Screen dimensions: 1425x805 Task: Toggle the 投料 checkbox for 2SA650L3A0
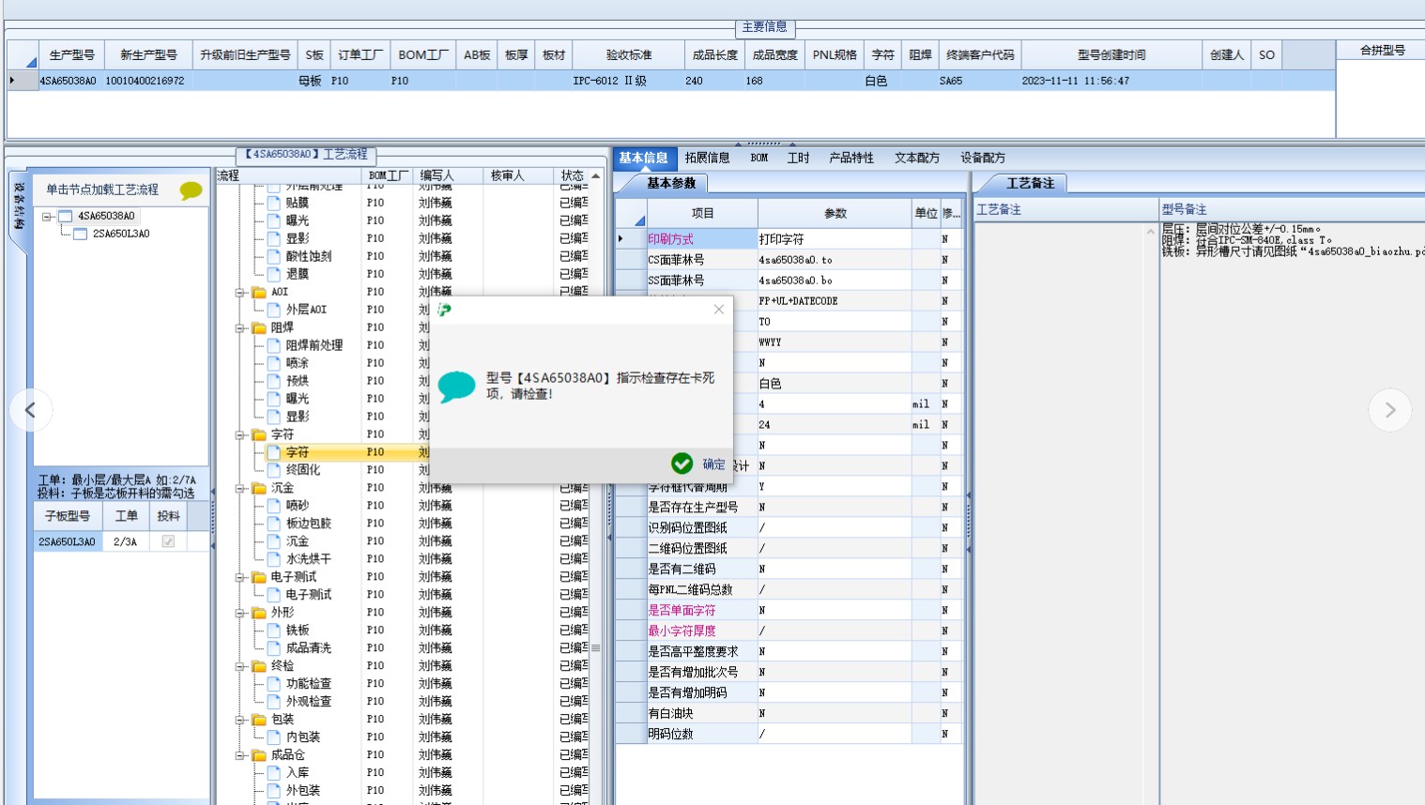tap(168, 541)
